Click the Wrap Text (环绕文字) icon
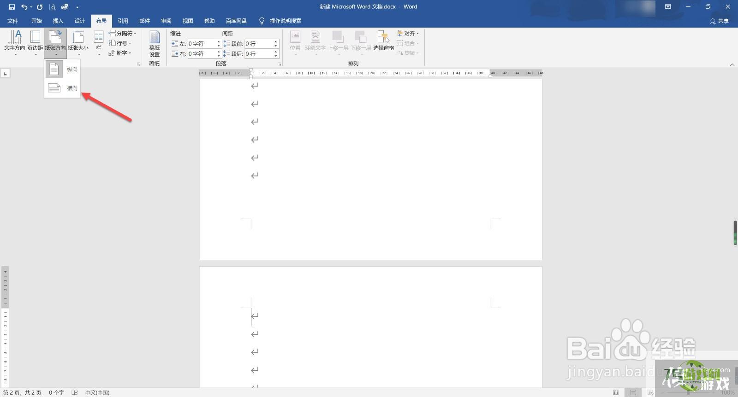Viewport: 738px width, 397px height. pos(315,43)
